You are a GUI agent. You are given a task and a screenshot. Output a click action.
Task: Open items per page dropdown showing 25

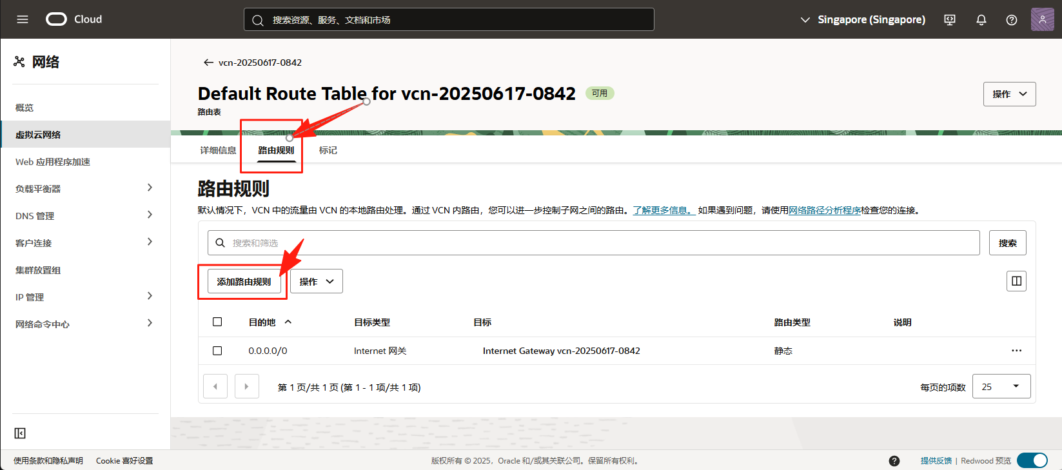1001,387
